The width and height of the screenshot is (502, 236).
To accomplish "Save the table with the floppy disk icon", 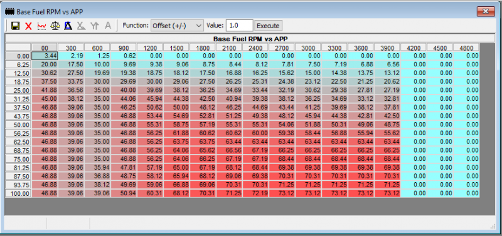I will click(15, 26).
